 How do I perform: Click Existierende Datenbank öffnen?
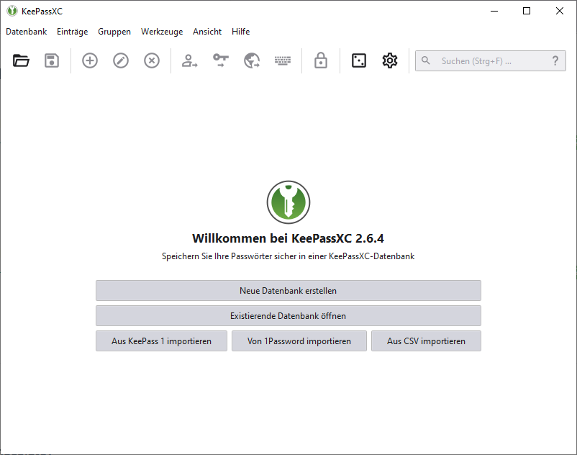click(288, 315)
